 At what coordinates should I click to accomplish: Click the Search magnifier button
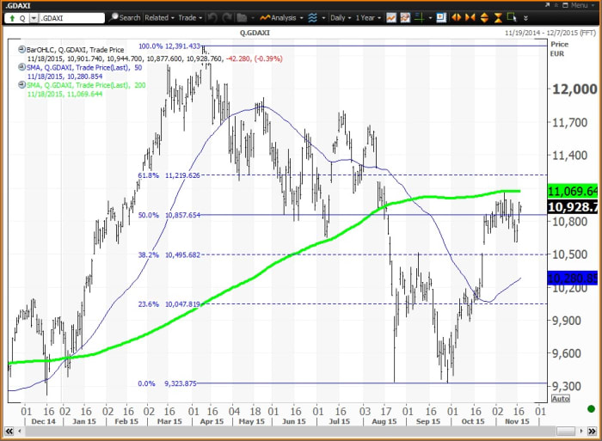(x=114, y=17)
